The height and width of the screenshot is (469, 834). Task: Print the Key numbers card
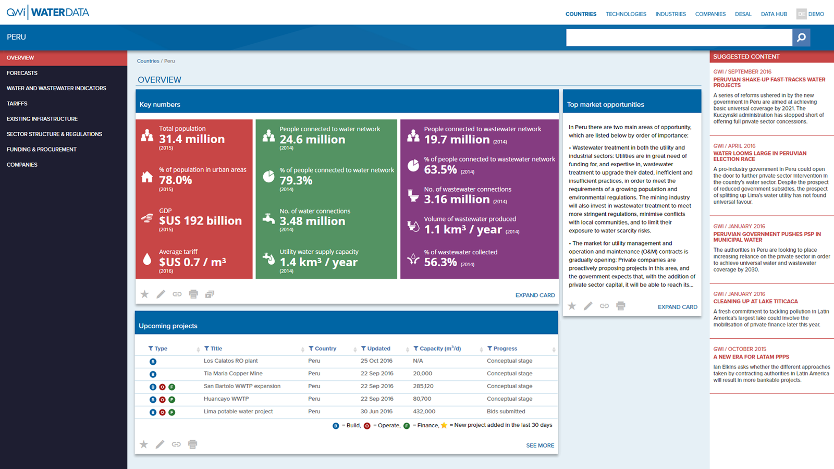tap(193, 294)
